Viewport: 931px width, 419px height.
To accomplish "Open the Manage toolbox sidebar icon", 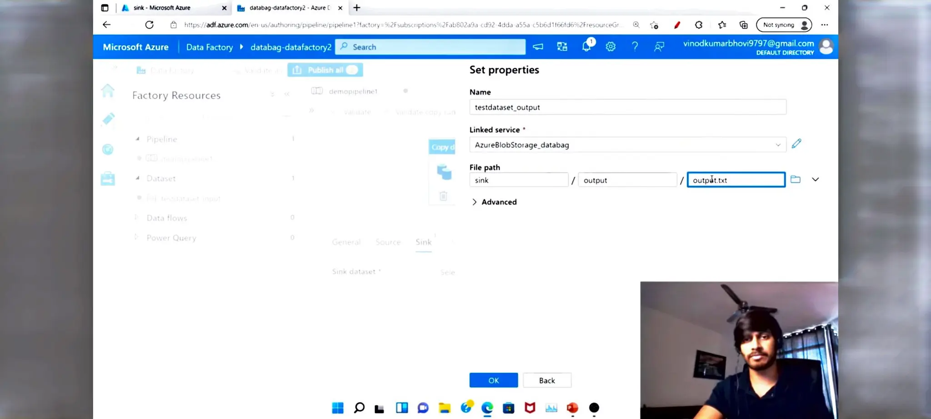I will [108, 179].
